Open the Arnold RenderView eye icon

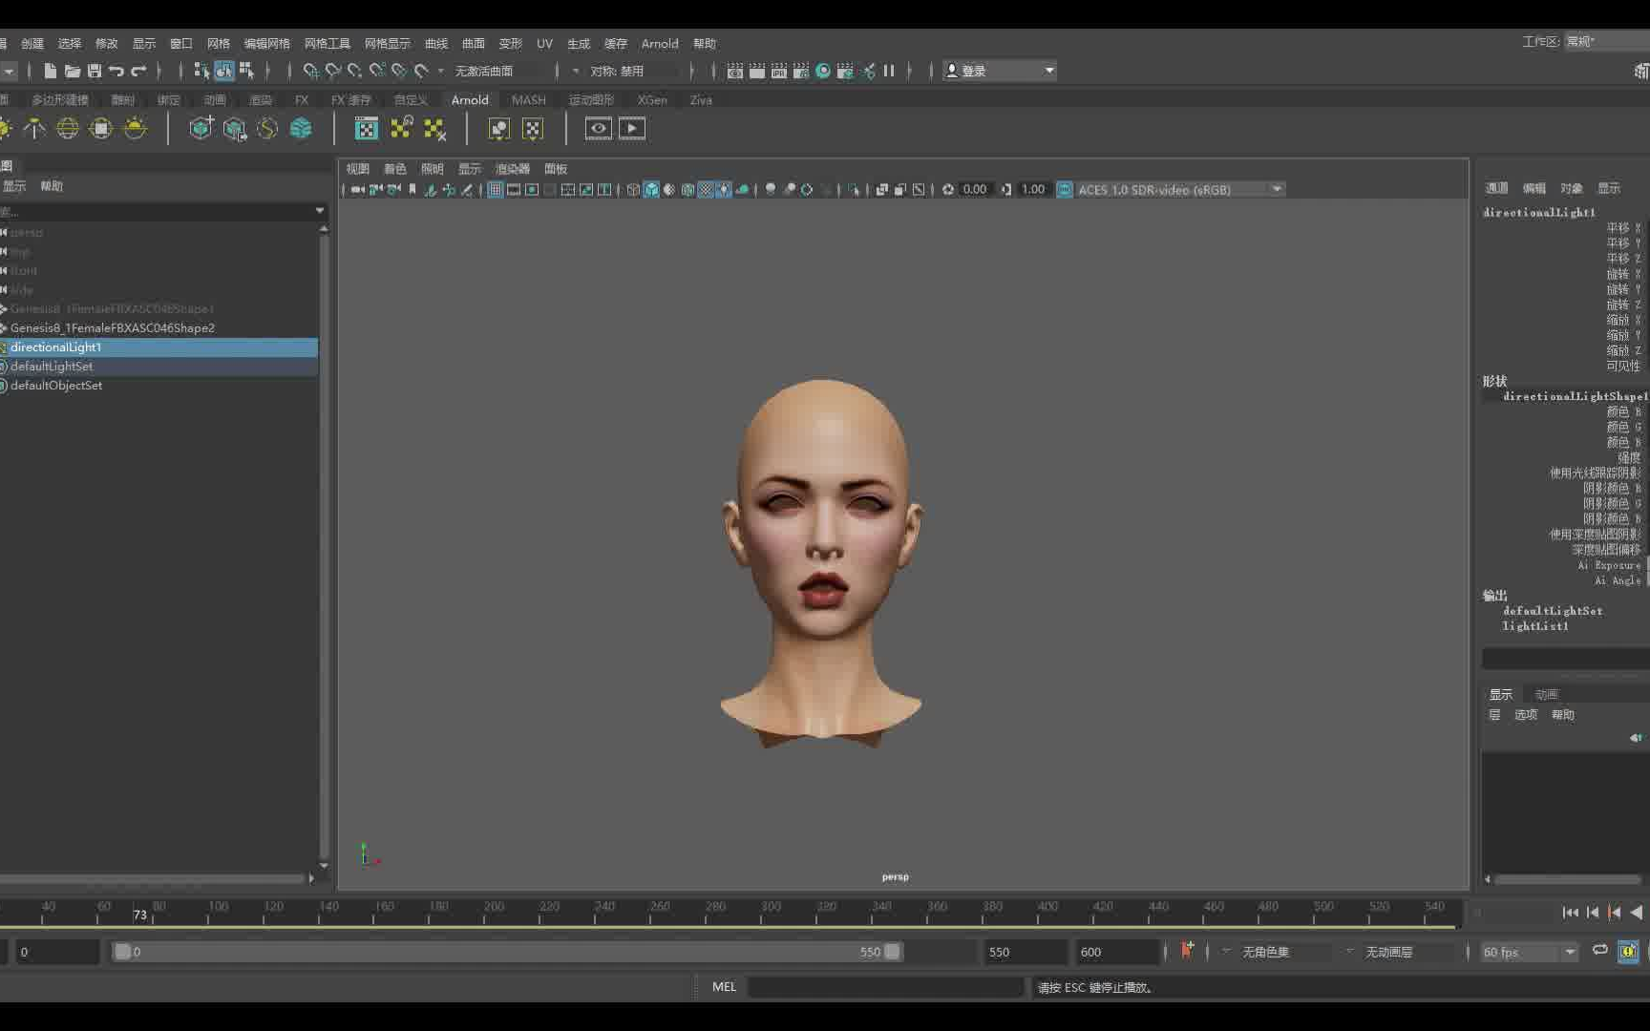[598, 129]
